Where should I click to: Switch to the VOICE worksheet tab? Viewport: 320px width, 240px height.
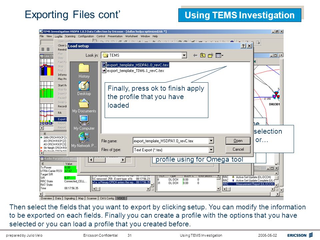click(121, 198)
